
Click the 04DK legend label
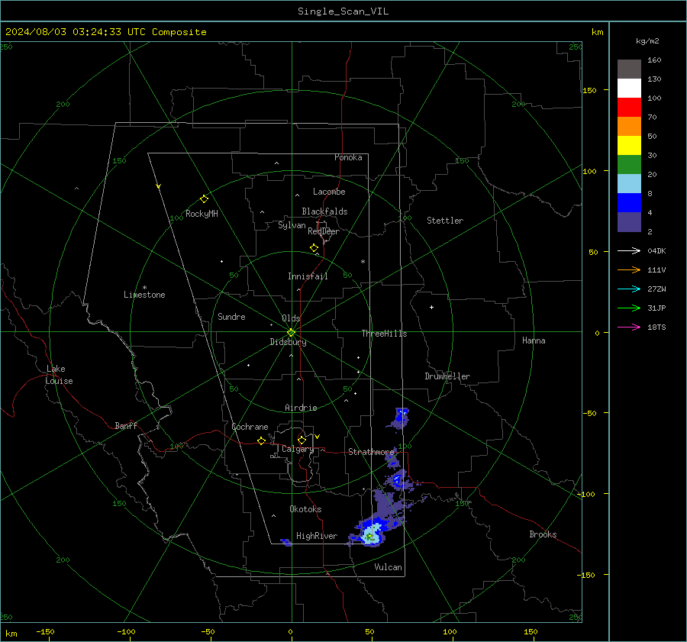point(656,250)
